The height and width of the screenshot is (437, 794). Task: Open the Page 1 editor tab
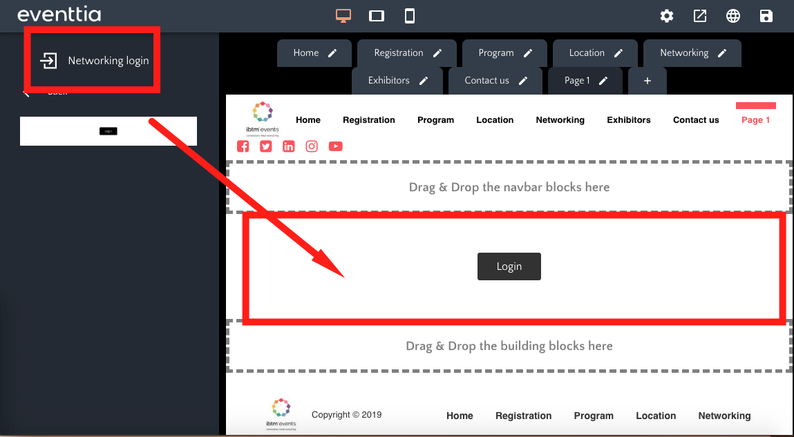(577, 81)
